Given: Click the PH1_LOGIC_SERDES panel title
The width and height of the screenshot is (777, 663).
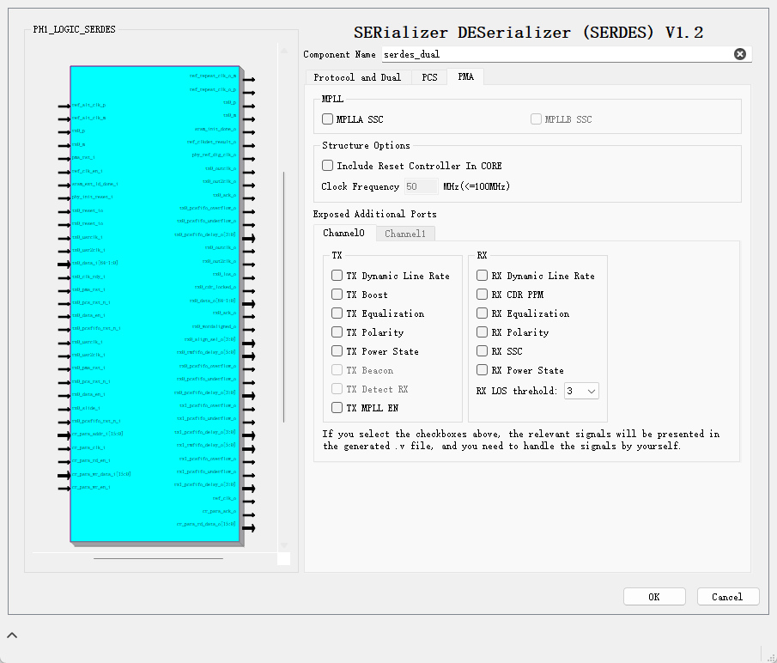Looking at the screenshot, I should [75, 29].
